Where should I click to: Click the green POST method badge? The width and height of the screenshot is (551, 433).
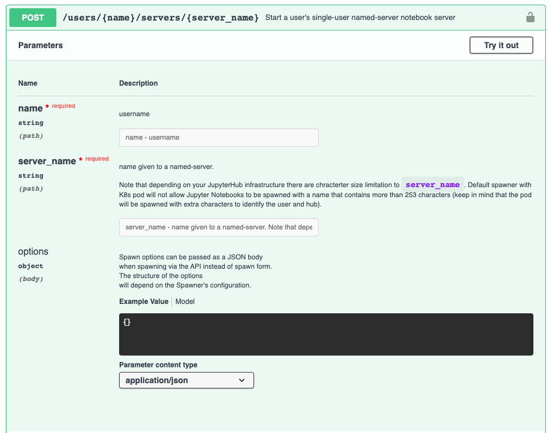coord(32,18)
